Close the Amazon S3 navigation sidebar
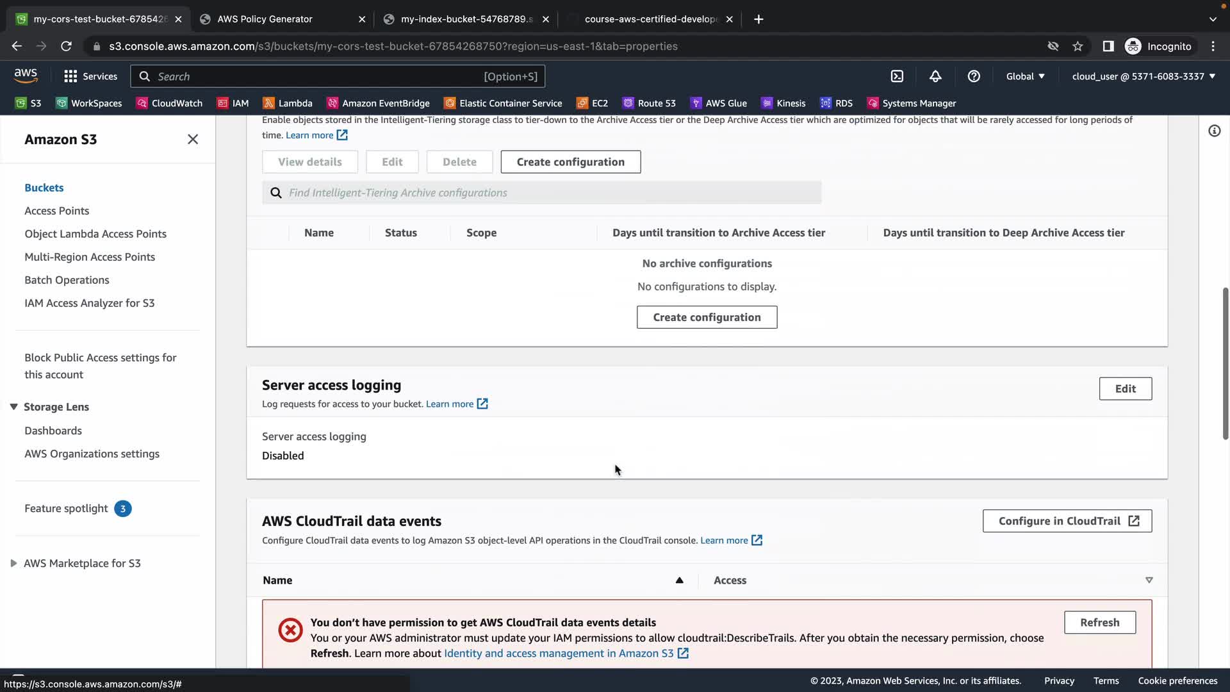 [193, 139]
